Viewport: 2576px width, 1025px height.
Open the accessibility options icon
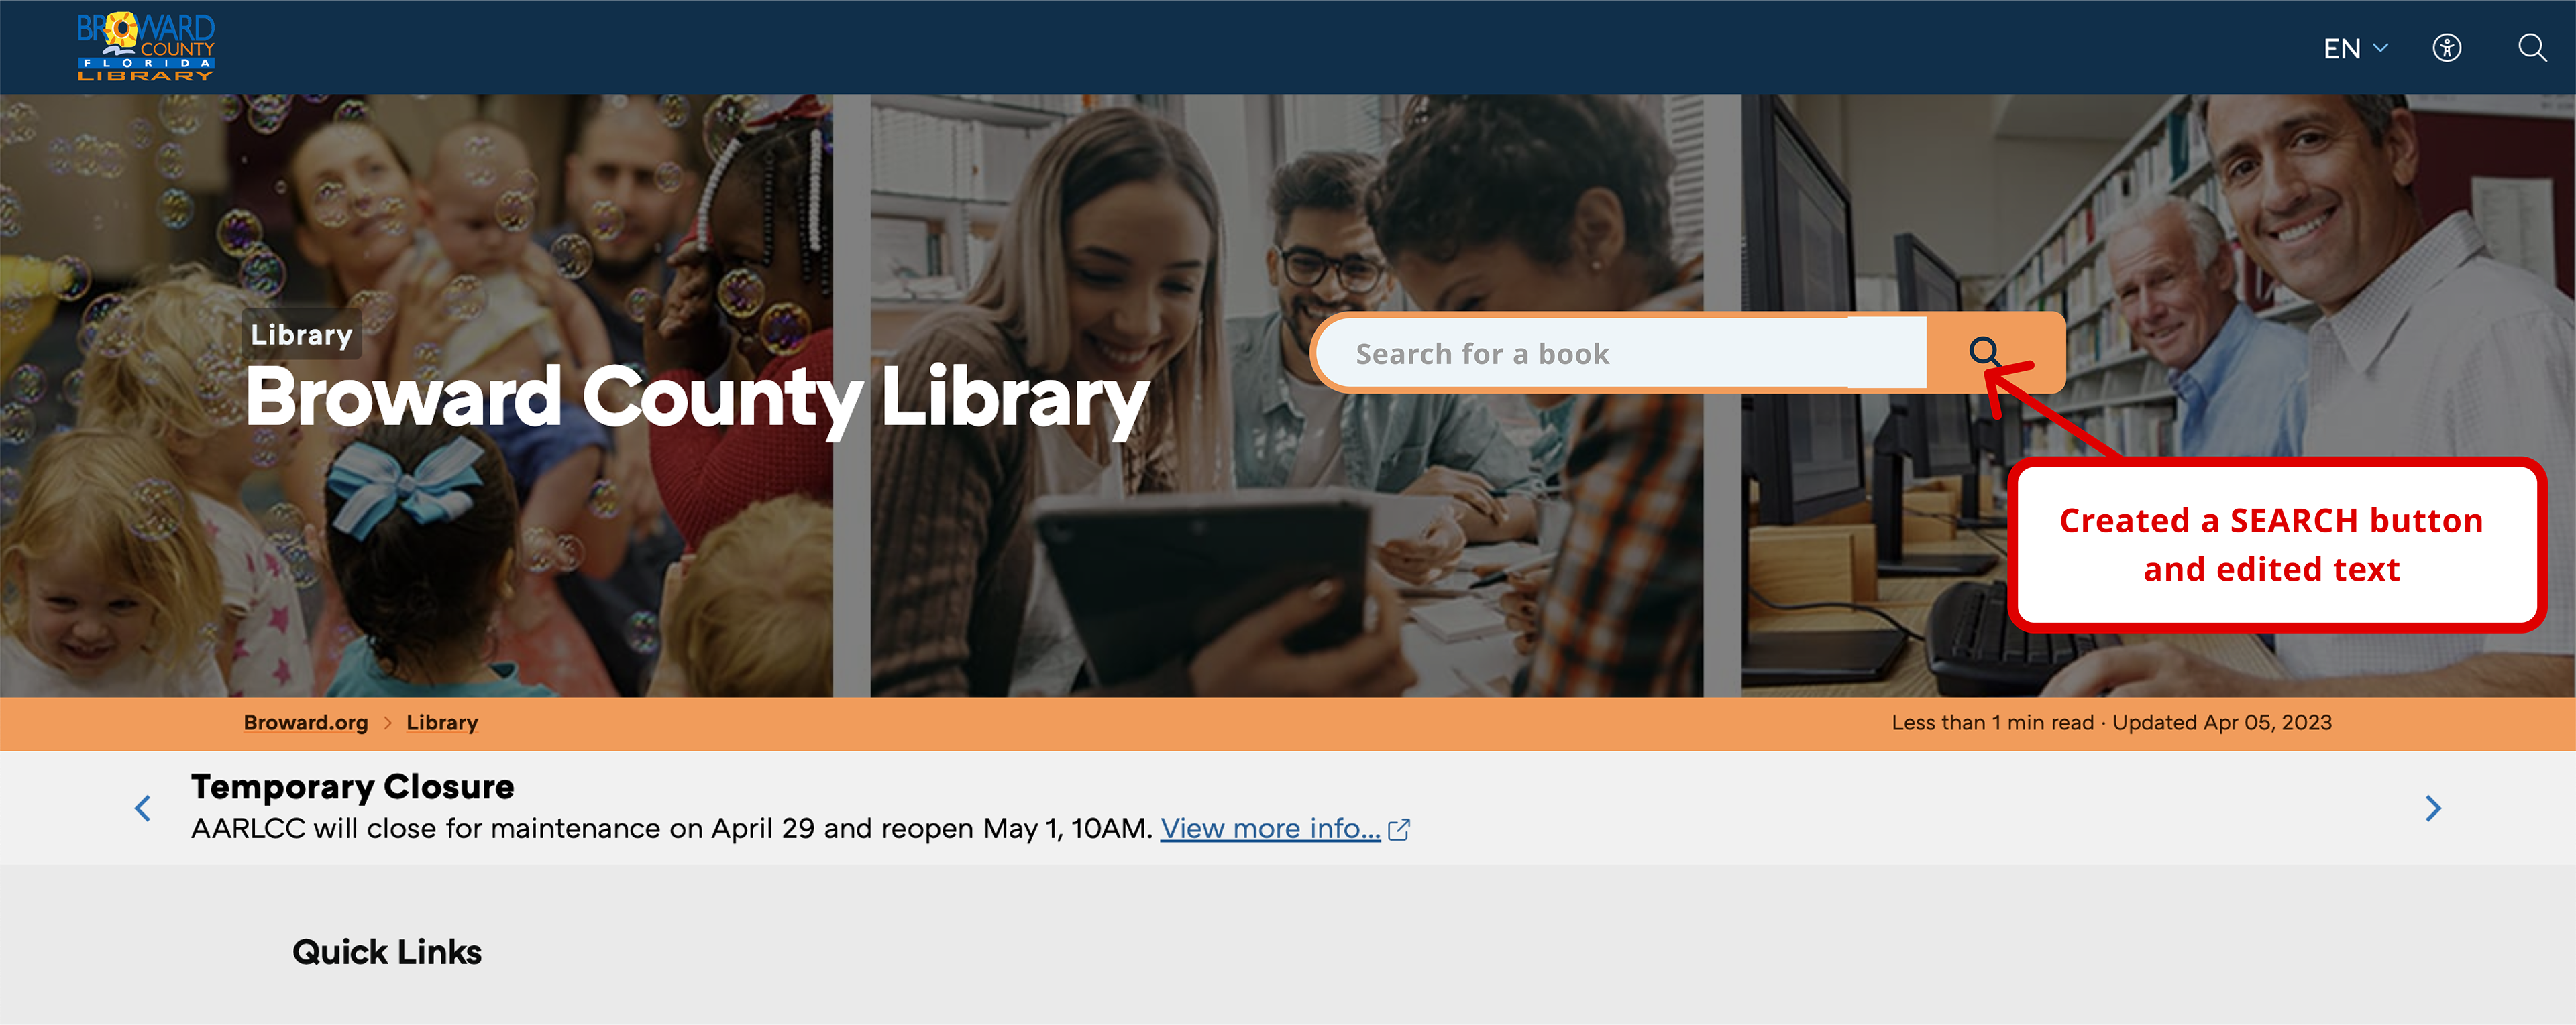[x=2446, y=48]
